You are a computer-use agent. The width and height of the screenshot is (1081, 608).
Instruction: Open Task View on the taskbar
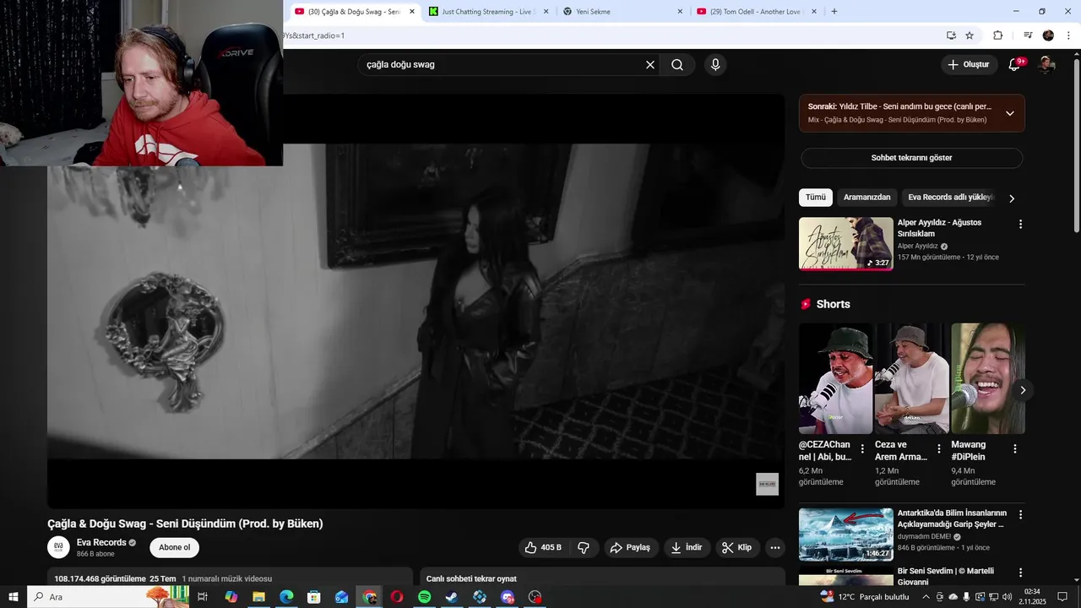(203, 597)
